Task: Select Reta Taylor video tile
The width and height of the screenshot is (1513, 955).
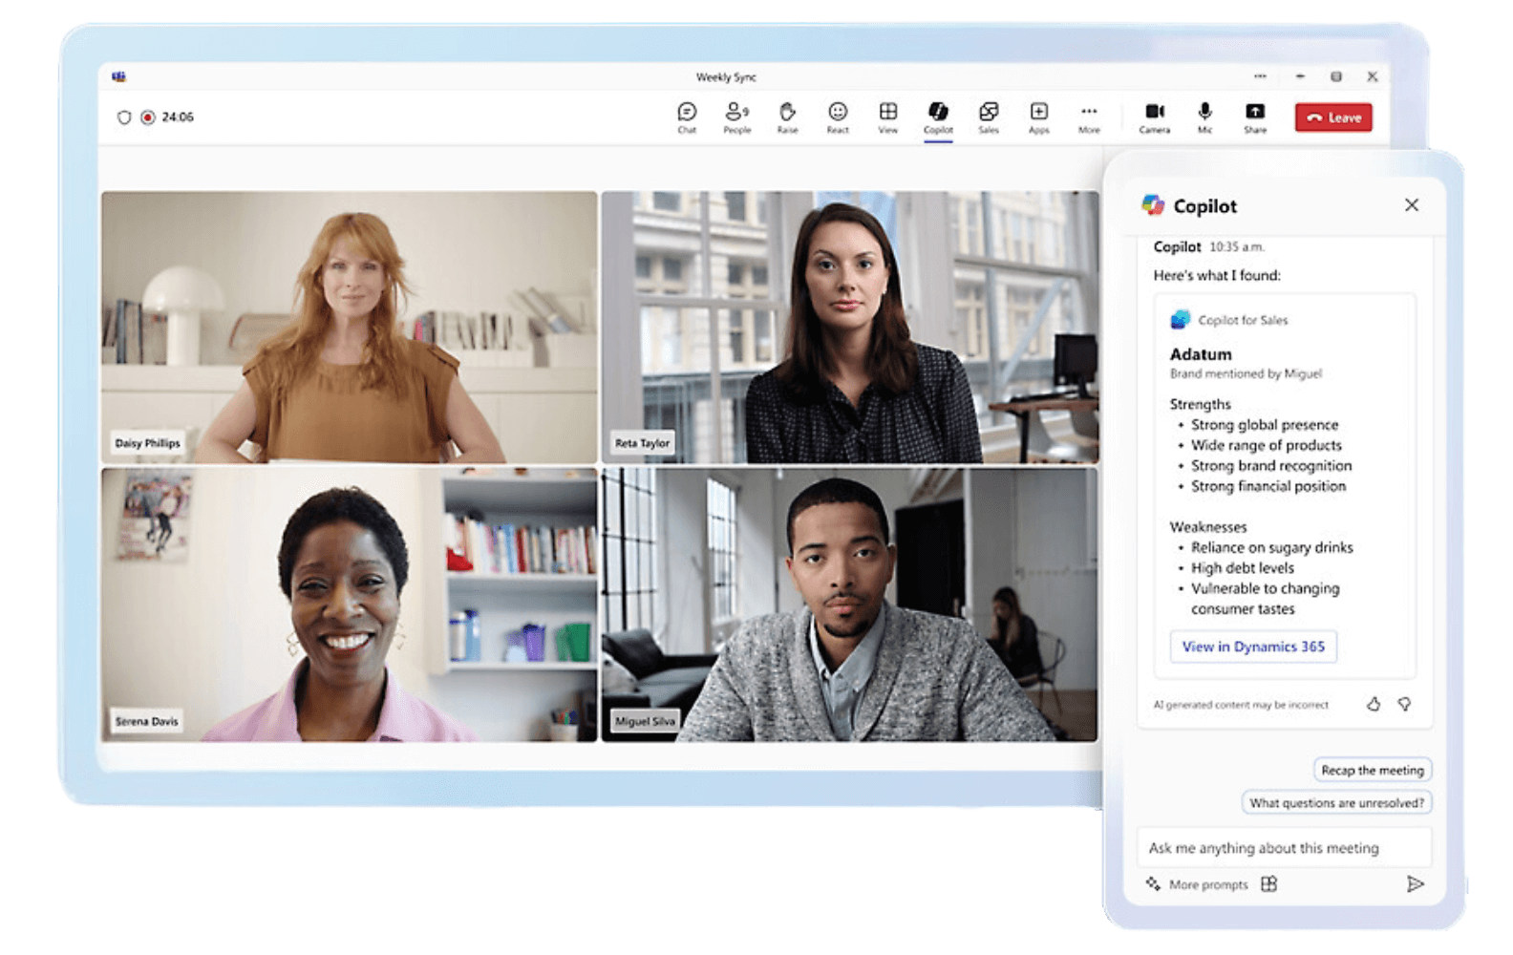Action: click(849, 328)
